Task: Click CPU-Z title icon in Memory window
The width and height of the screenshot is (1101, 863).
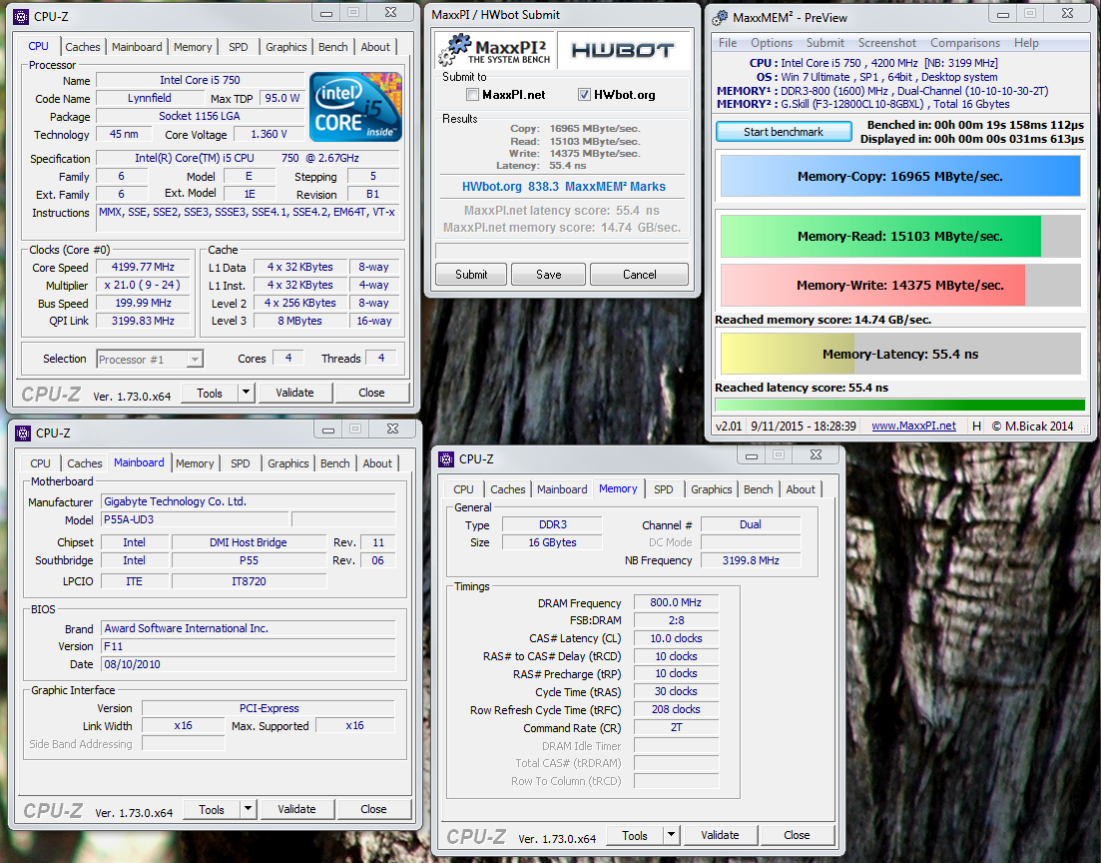Action: click(446, 458)
